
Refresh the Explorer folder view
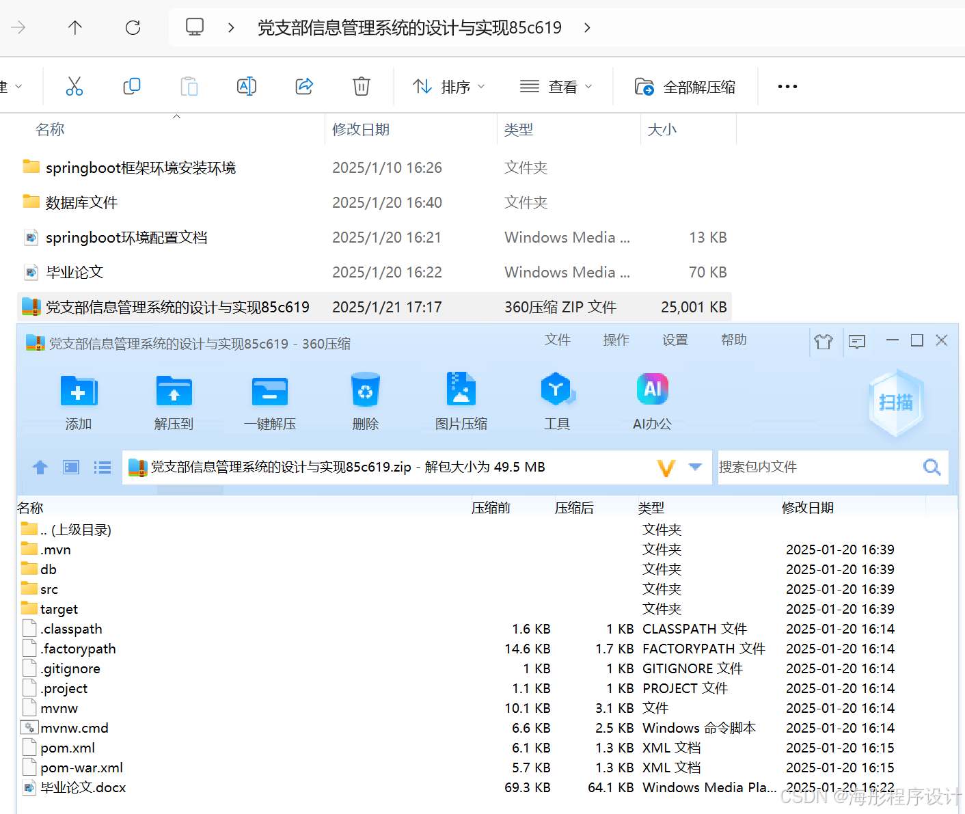click(133, 27)
